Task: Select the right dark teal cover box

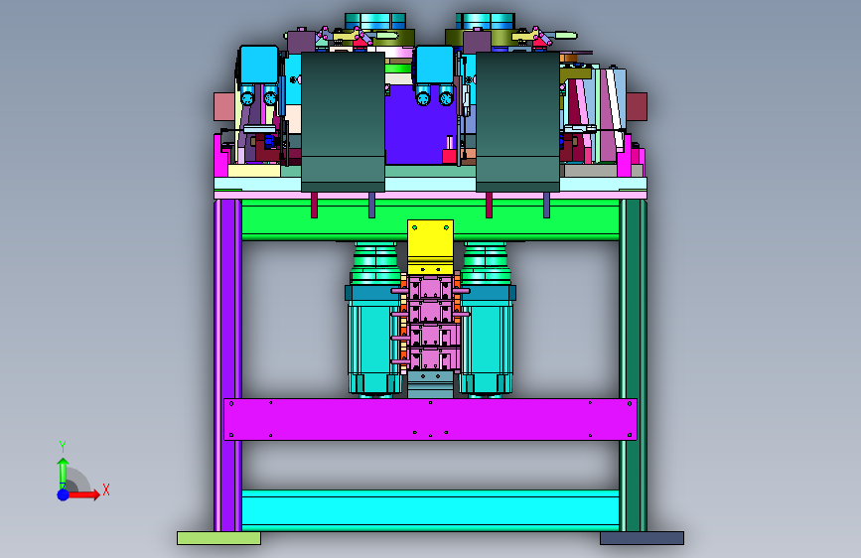Action: tap(517, 122)
